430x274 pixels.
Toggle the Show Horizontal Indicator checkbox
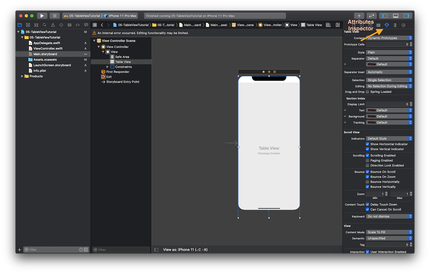367,144
